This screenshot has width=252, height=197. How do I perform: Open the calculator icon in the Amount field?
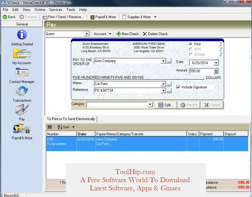(x=216, y=71)
